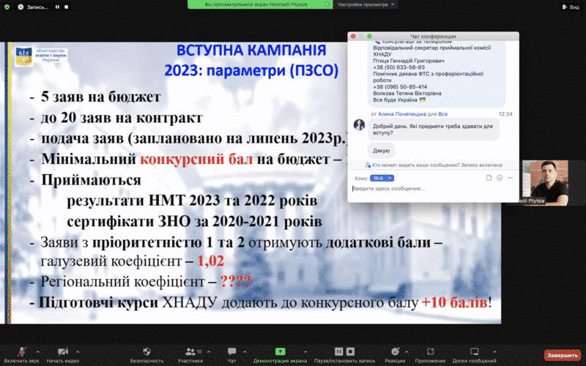Viewport: 586px width, 366px height.
Task: Click the red Завершить button
Action: [562, 355]
